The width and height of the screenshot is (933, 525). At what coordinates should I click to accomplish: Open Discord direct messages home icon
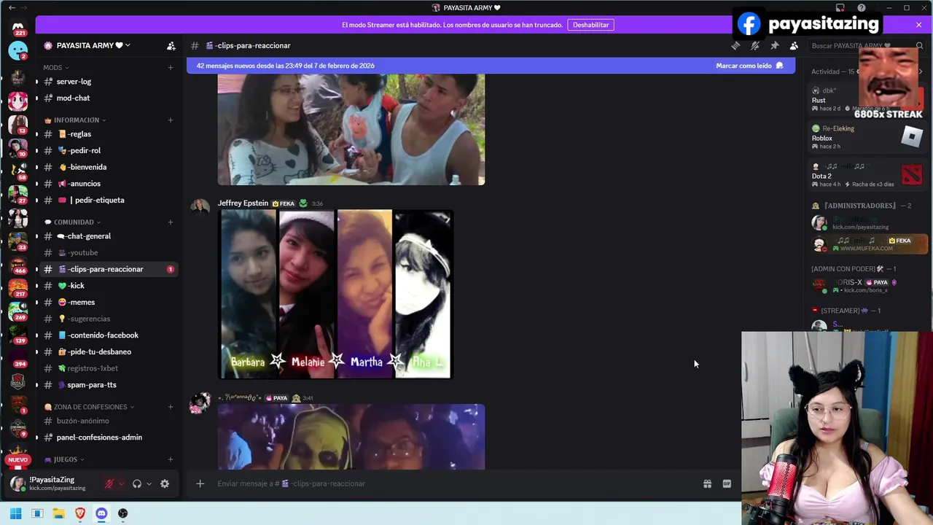pos(18,27)
